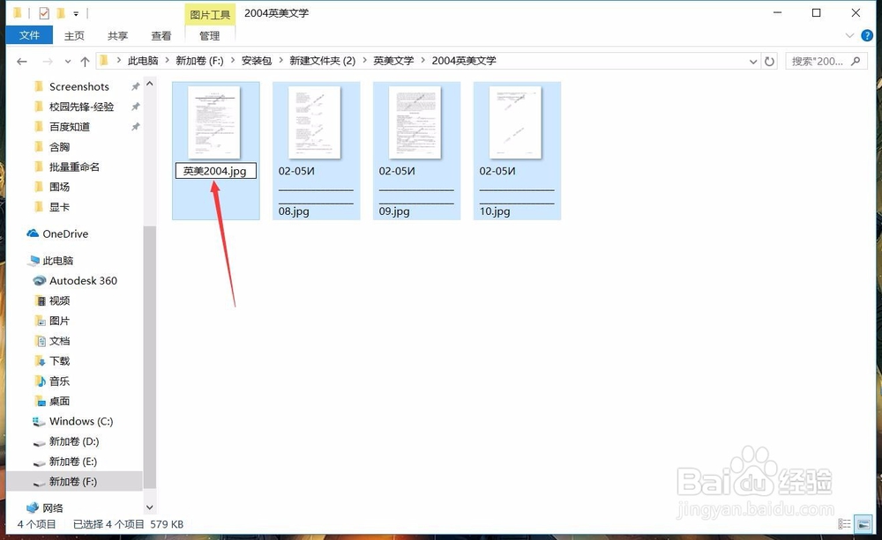Viewport: 882px width, 540px height.
Task: Click the up one level arrow
Action: [84, 60]
